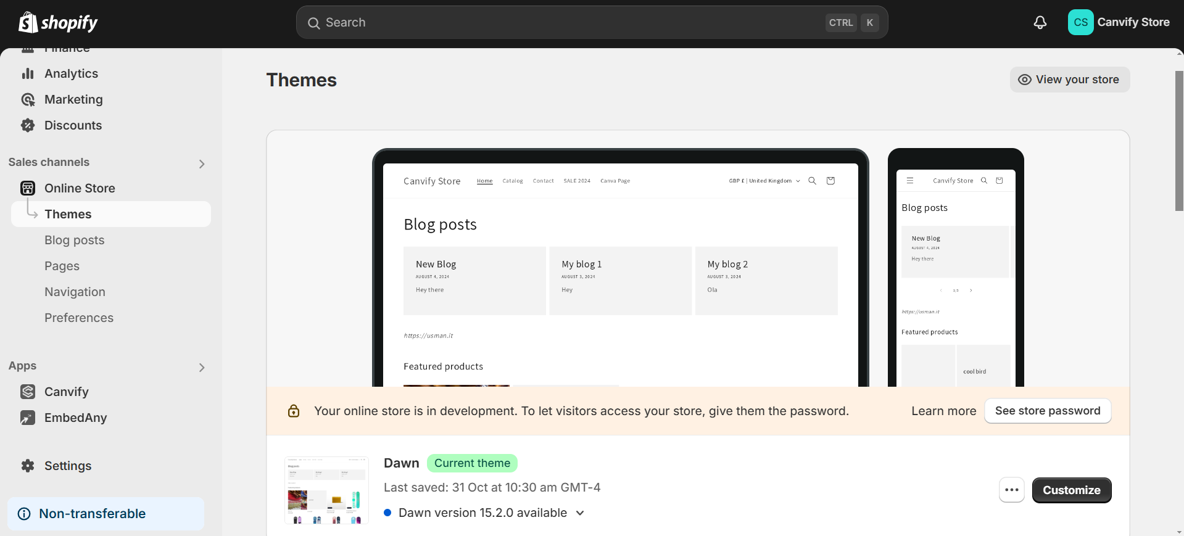The height and width of the screenshot is (536, 1184).
Task: Click the search magnifier icon in top bar
Action: [x=313, y=23]
